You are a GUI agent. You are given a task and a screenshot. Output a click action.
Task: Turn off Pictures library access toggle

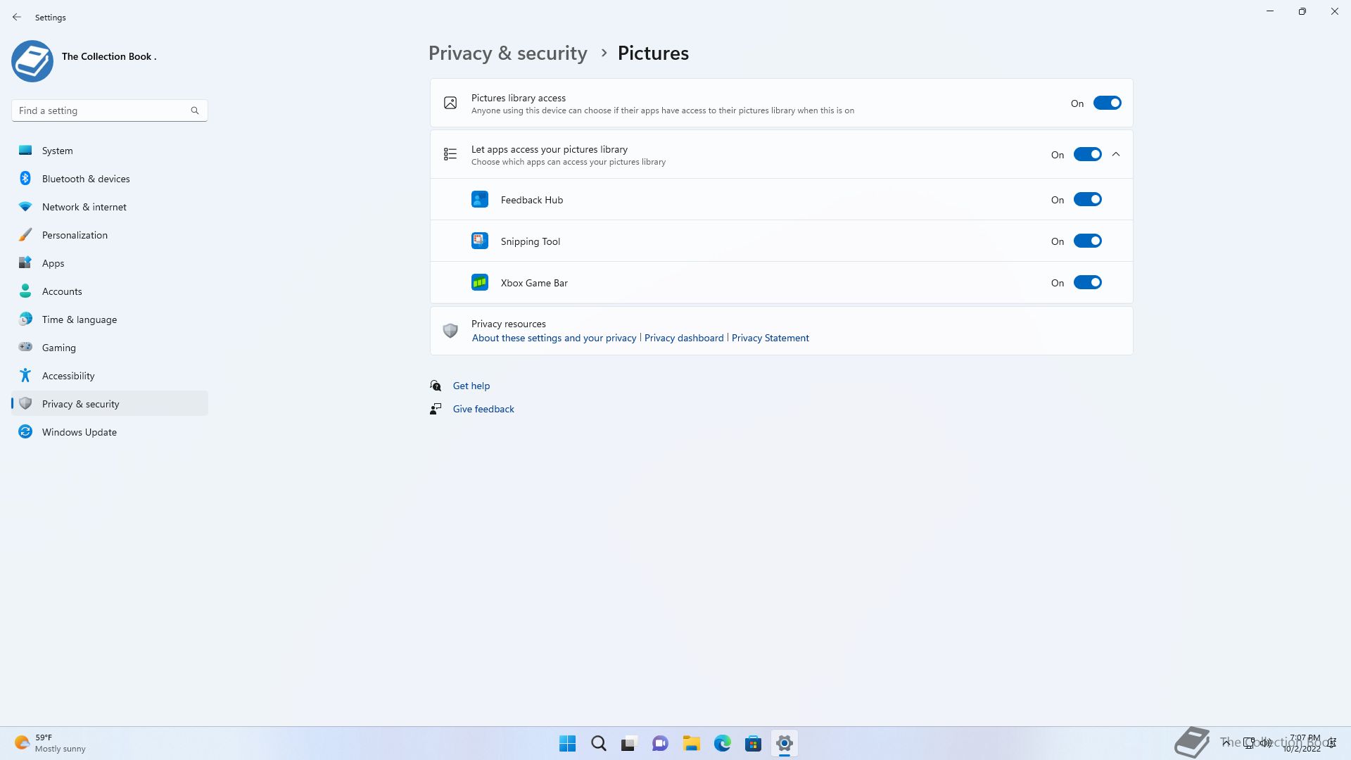pyautogui.click(x=1106, y=103)
